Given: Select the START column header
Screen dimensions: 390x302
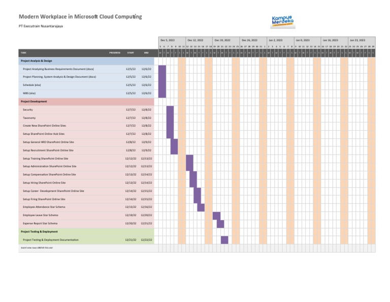Looking at the screenshot, I should (131, 52).
